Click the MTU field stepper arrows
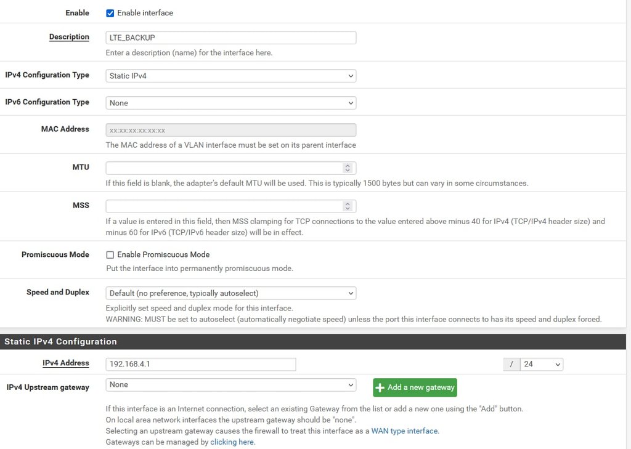Viewport: 631px width, 449px height. pyautogui.click(x=348, y=168)
